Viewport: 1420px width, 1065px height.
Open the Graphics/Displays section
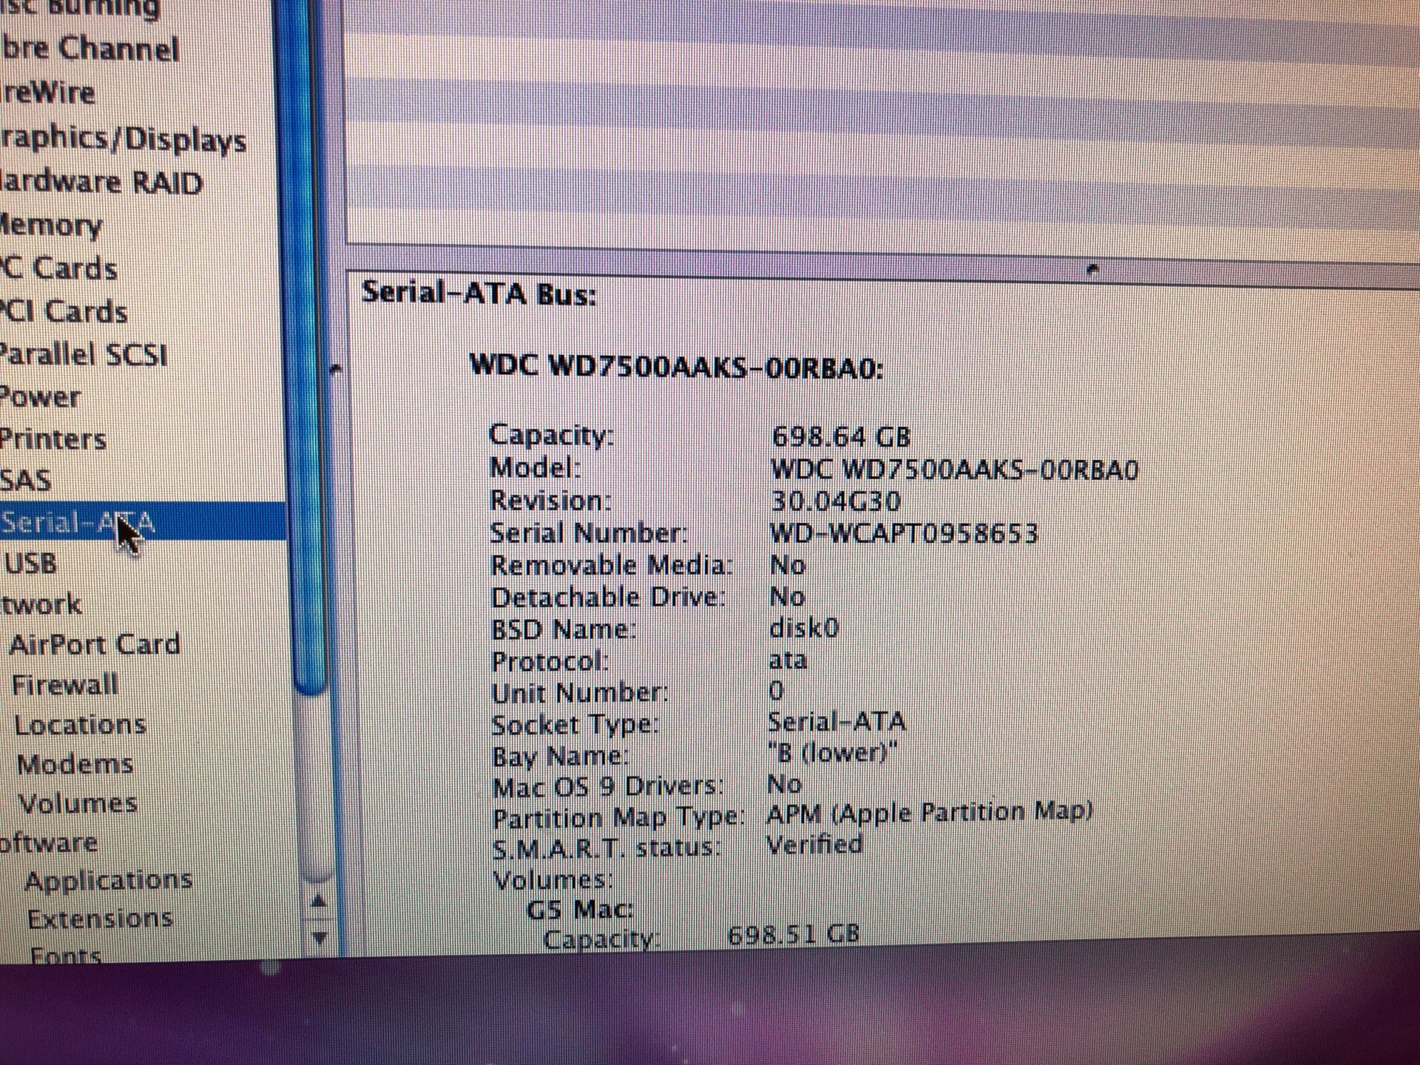coord(123,140)
